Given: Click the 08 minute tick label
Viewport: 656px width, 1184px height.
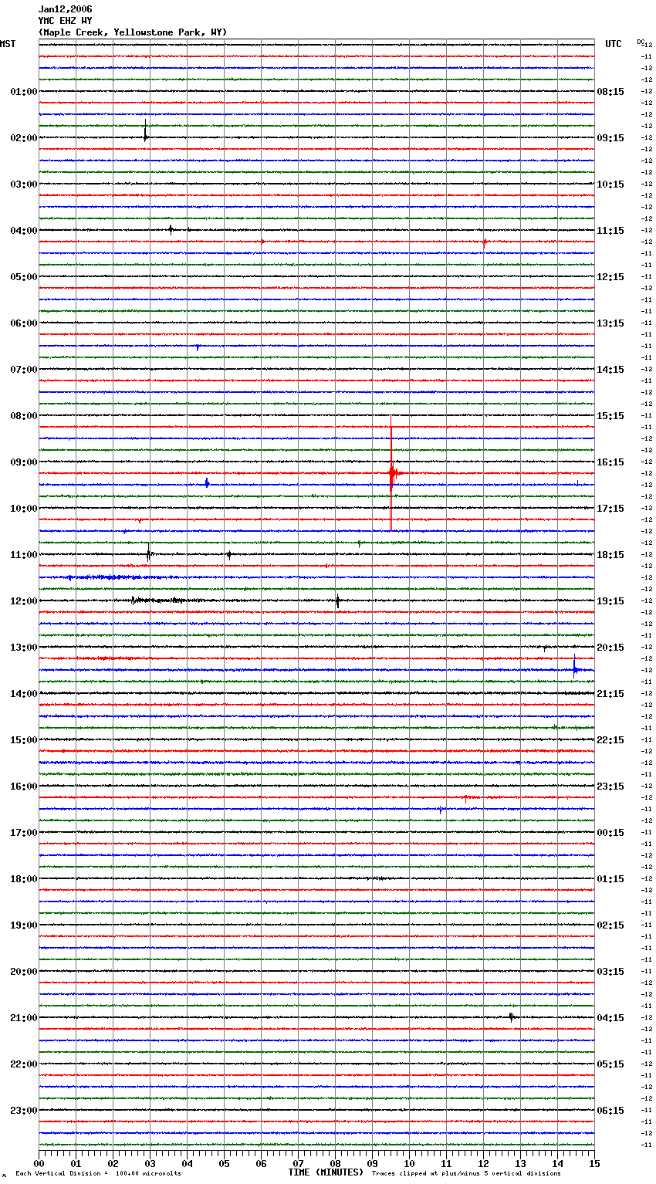Looking at the screenshot, I should coord(335,1163).
